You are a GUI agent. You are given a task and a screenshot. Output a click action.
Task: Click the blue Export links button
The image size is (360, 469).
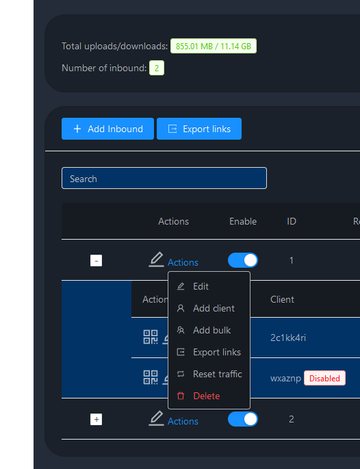pos(199,129)
